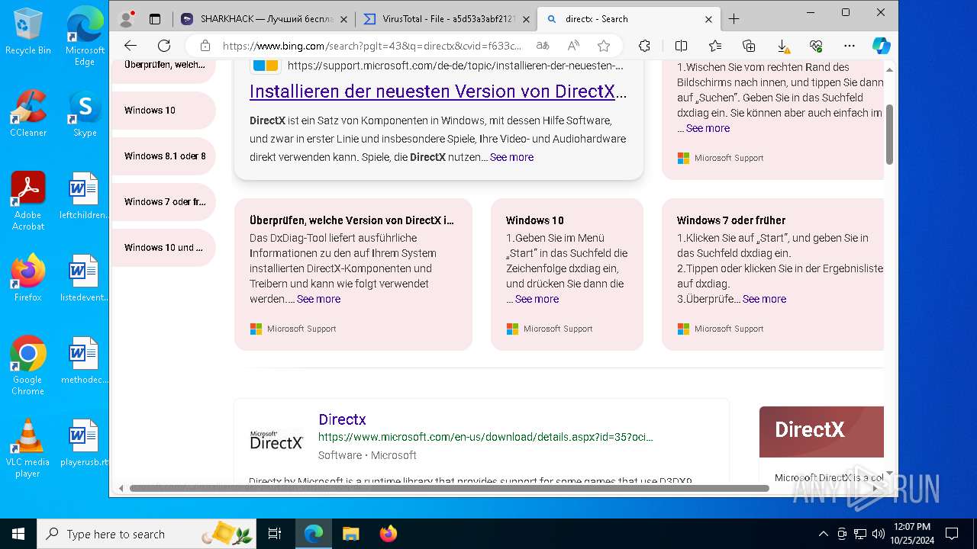Click See more in Windows 10 card
The width and height of the screenshot is (977, 549).
point(537,299)
